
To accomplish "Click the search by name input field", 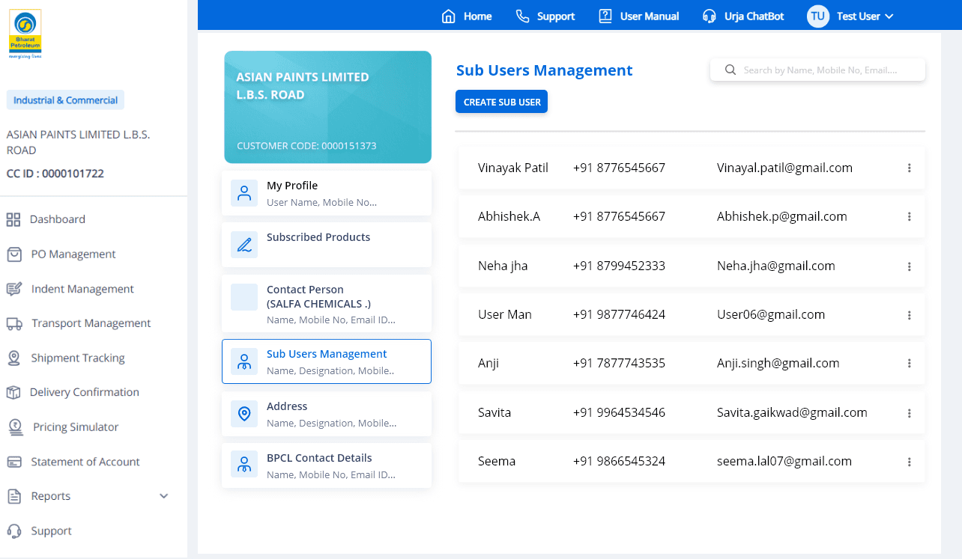I will pyautogui.click(x=817, y=70).
